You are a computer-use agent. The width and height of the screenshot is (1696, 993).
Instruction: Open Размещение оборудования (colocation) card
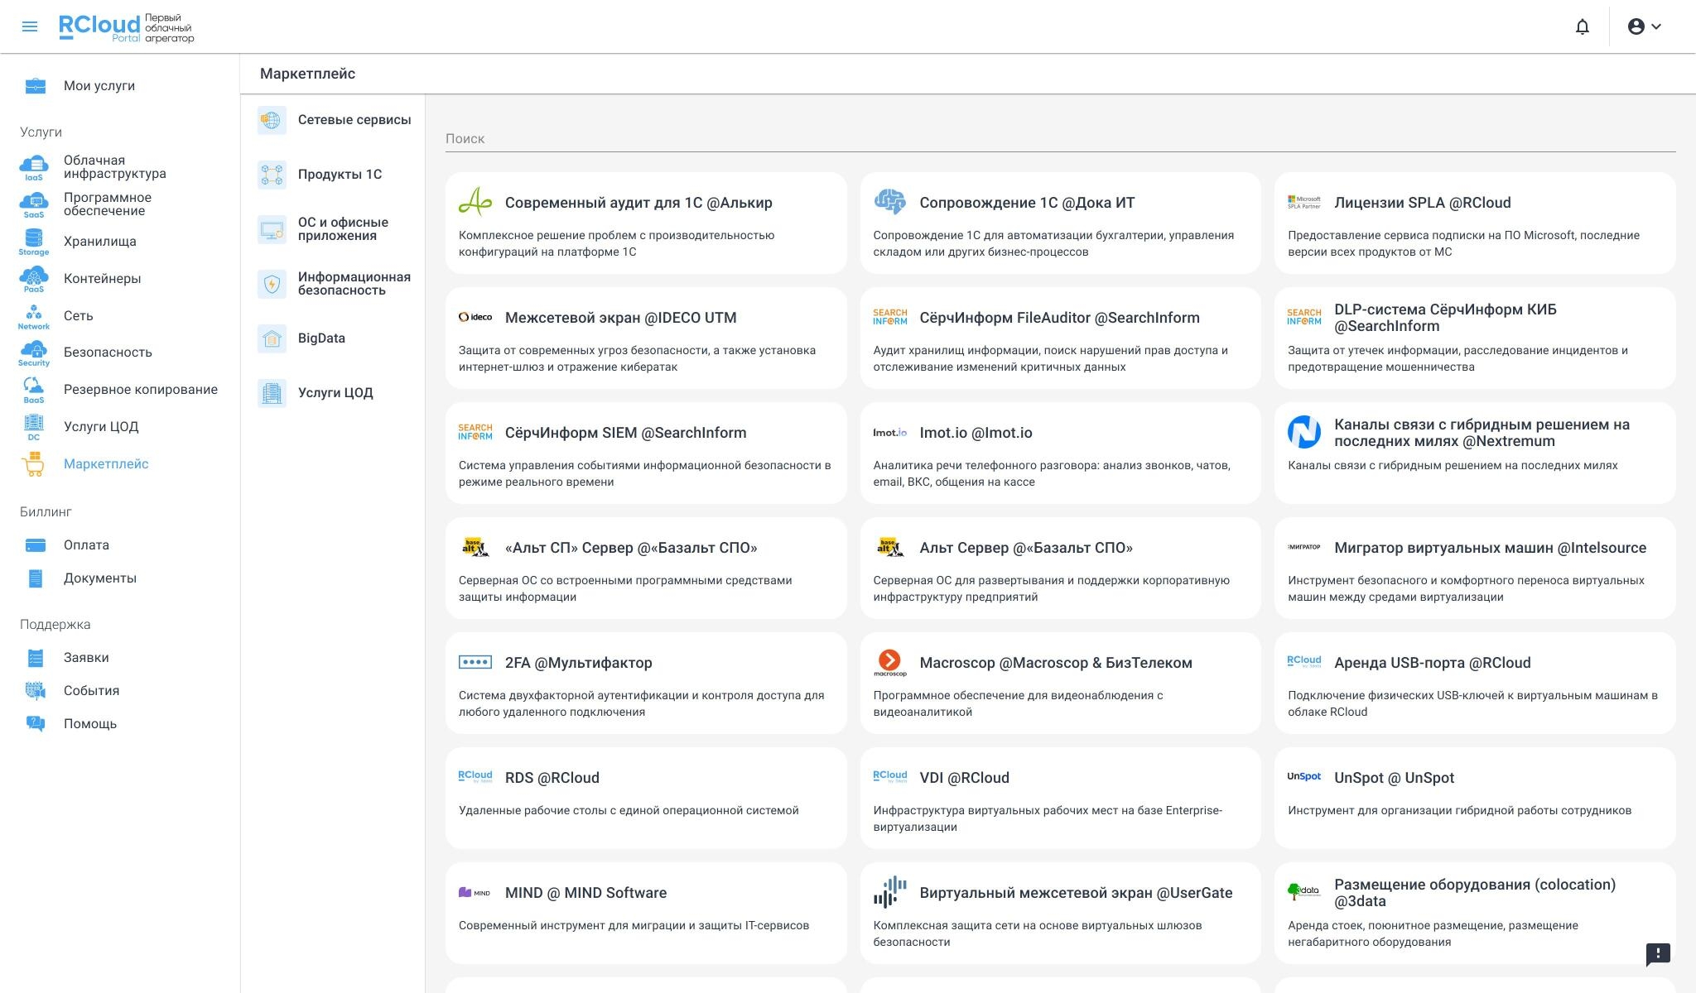click(1475, 913)
